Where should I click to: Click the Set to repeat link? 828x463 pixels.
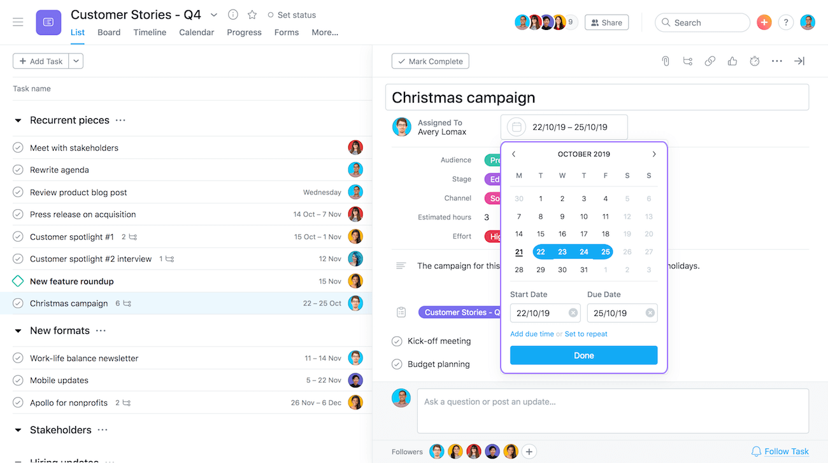click(x=586, y=334)
